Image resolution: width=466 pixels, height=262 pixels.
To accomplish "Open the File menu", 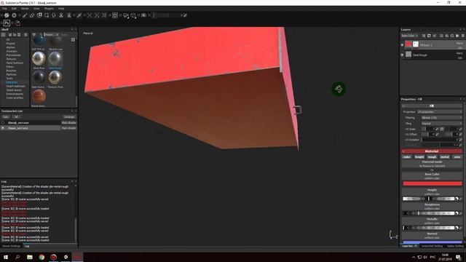I will coord(4,9).
